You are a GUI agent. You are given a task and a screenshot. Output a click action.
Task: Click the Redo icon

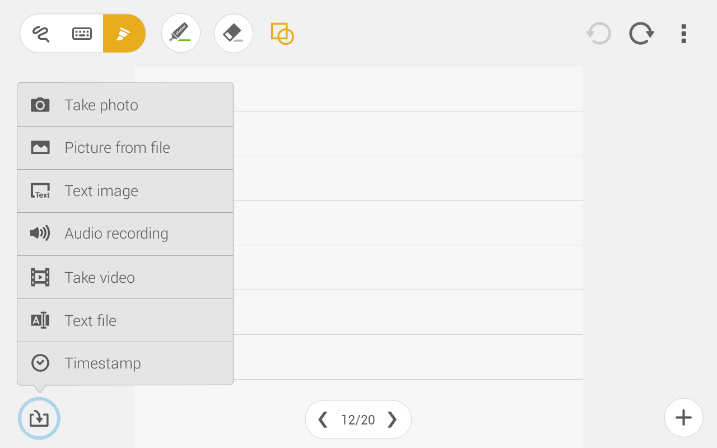641,33
